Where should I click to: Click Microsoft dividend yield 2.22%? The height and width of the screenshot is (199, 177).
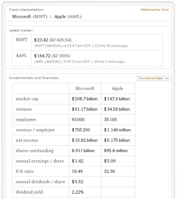78,192
